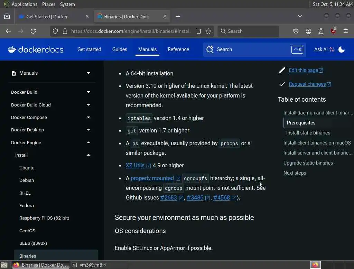Viewport: 354px width, 269px height.
Task: Switch to the vm3@vm3 terminal taskbar item
Action: tap(89, 265)
